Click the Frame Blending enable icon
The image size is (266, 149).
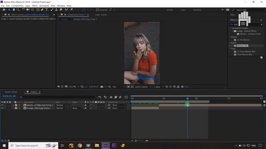[116, 97]
